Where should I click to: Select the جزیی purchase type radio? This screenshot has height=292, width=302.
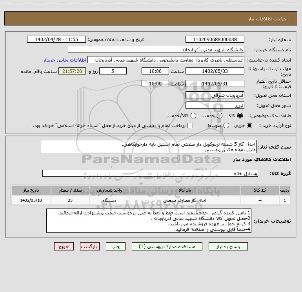tap(249, 125)
